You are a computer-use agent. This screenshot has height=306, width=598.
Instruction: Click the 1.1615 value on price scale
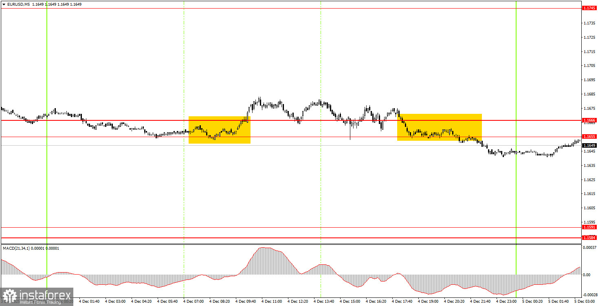[x=590, y=194]
